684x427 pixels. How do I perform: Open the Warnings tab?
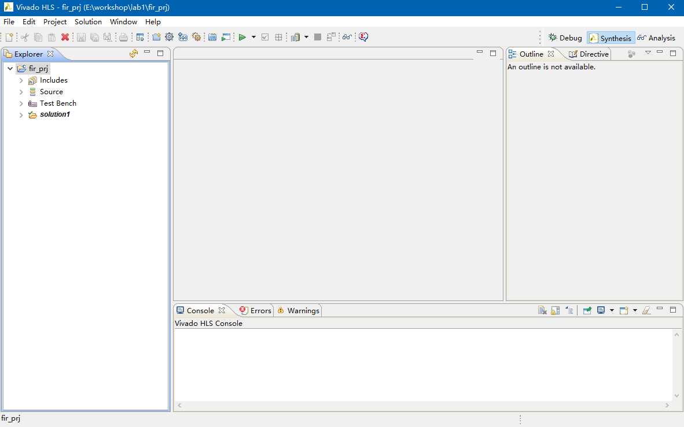pyautogui.click(x=299, y=311)
